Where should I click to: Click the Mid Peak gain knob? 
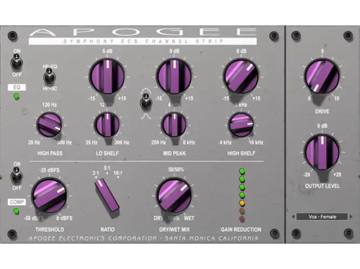pyautogui.click(x=174, y=76)
